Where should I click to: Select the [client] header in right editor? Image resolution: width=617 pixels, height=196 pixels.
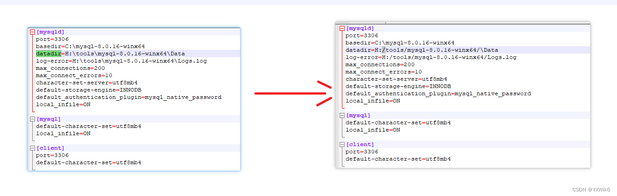coord(360,144)
